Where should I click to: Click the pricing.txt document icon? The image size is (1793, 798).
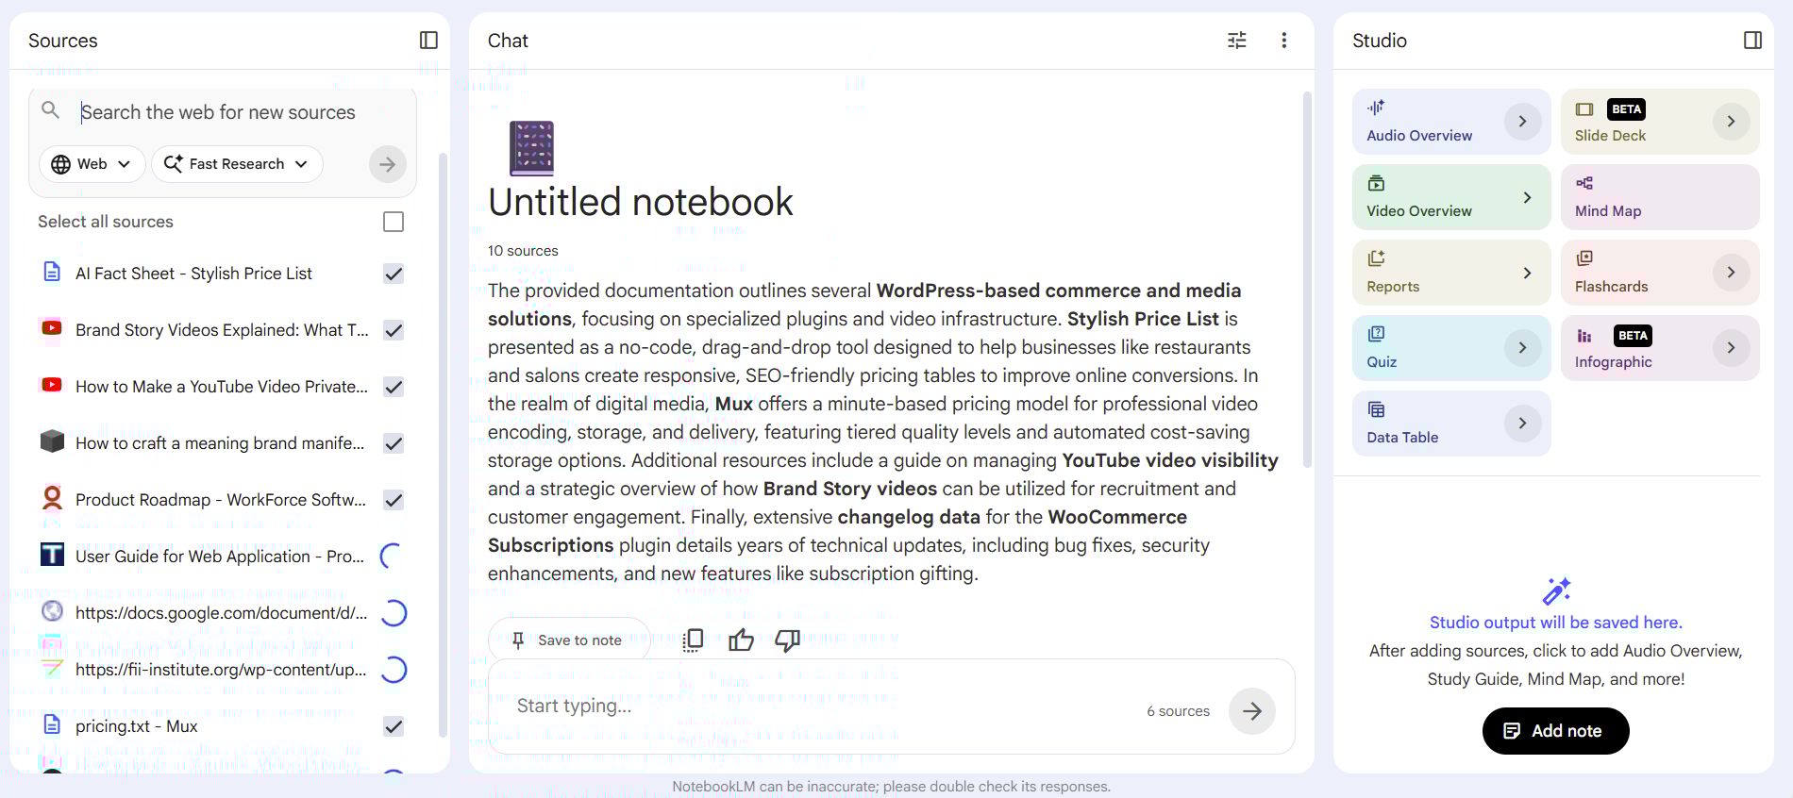pos(53,725)
